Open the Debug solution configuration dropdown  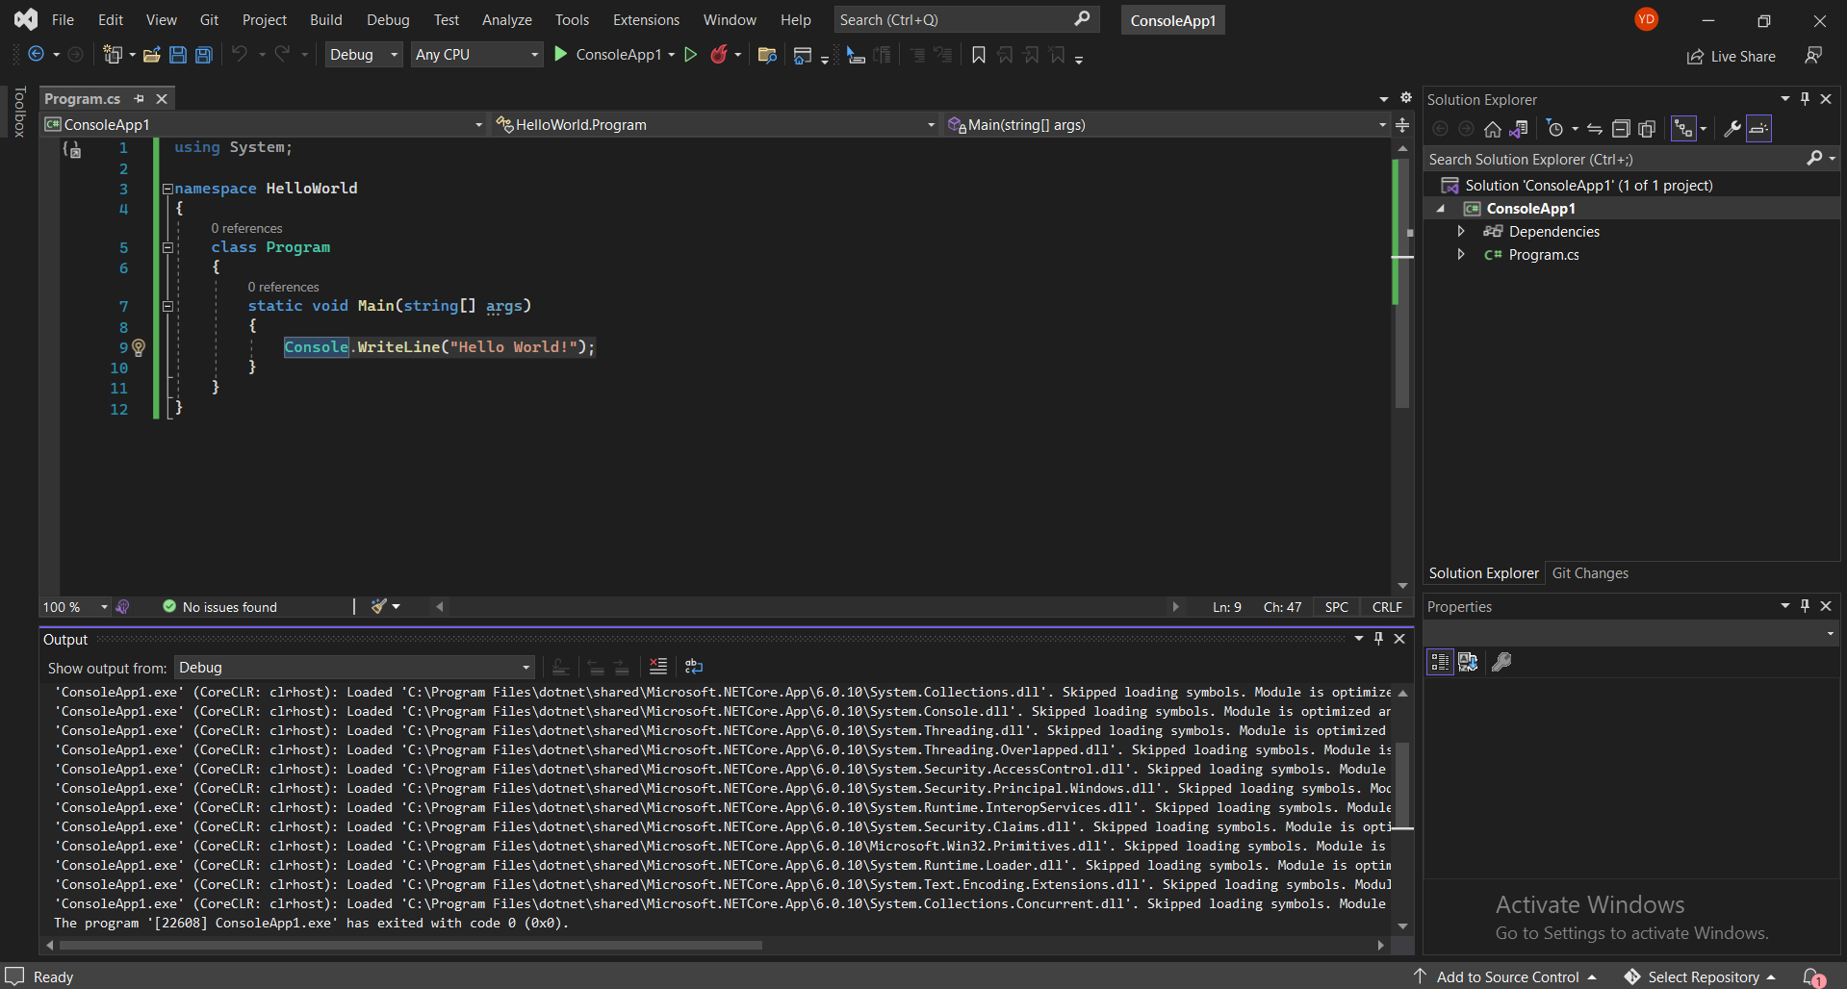364,55
